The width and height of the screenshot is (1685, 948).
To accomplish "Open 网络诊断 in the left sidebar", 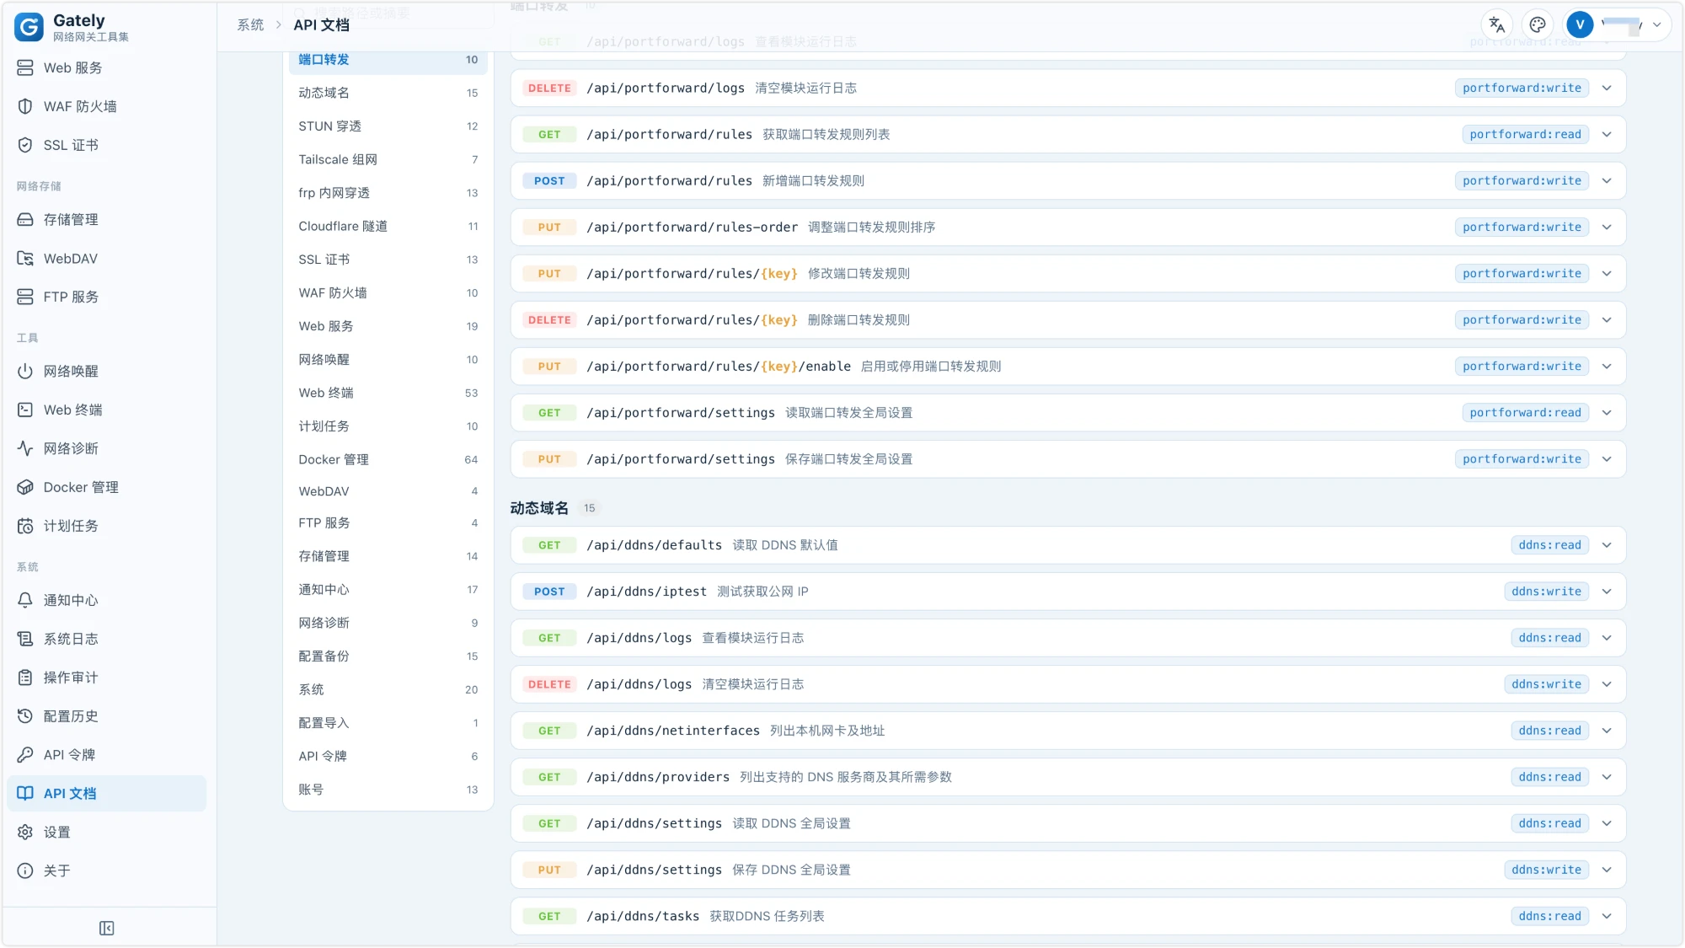I will 106,449.
